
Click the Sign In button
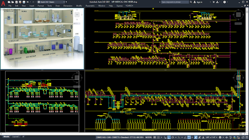[198, 2]
